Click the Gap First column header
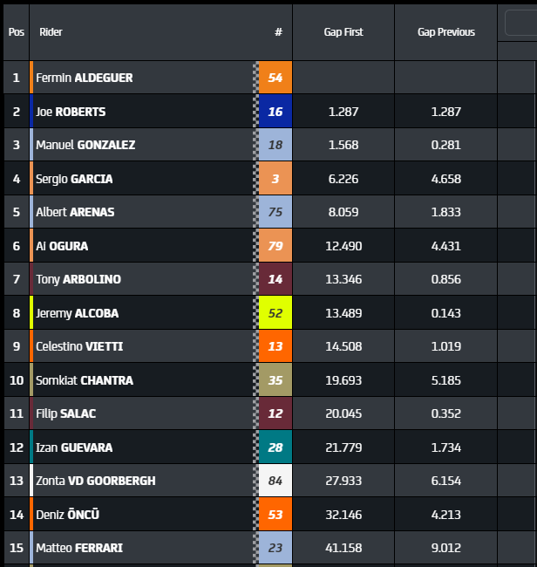 [343, 32]
